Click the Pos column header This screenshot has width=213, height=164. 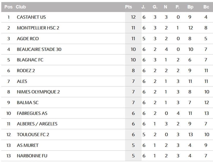tap(8, 7)
